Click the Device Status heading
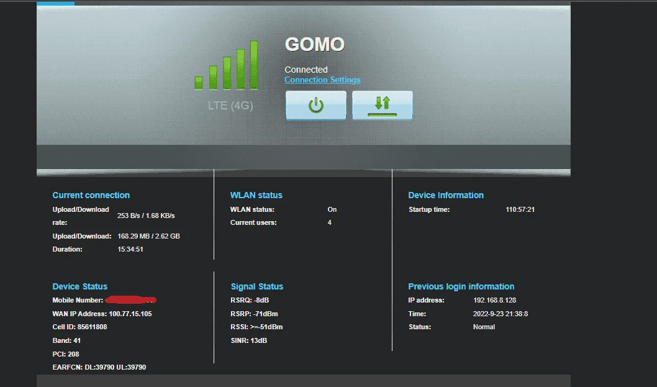This screenshot has width=657, height=387. 79,286
